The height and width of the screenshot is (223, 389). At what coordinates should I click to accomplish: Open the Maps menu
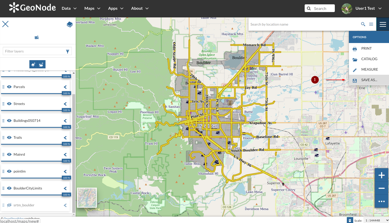pyautogui.click(x=92, y=8)
